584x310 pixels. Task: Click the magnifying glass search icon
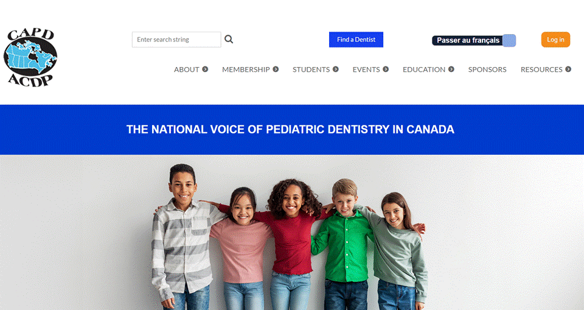[229, 39]
